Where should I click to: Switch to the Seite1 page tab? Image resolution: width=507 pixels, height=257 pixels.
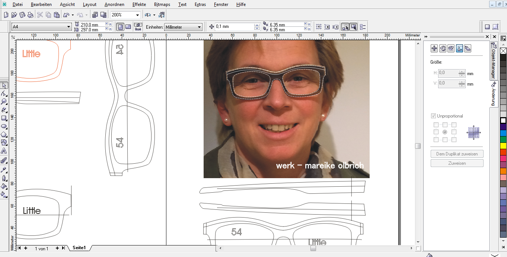79,248
